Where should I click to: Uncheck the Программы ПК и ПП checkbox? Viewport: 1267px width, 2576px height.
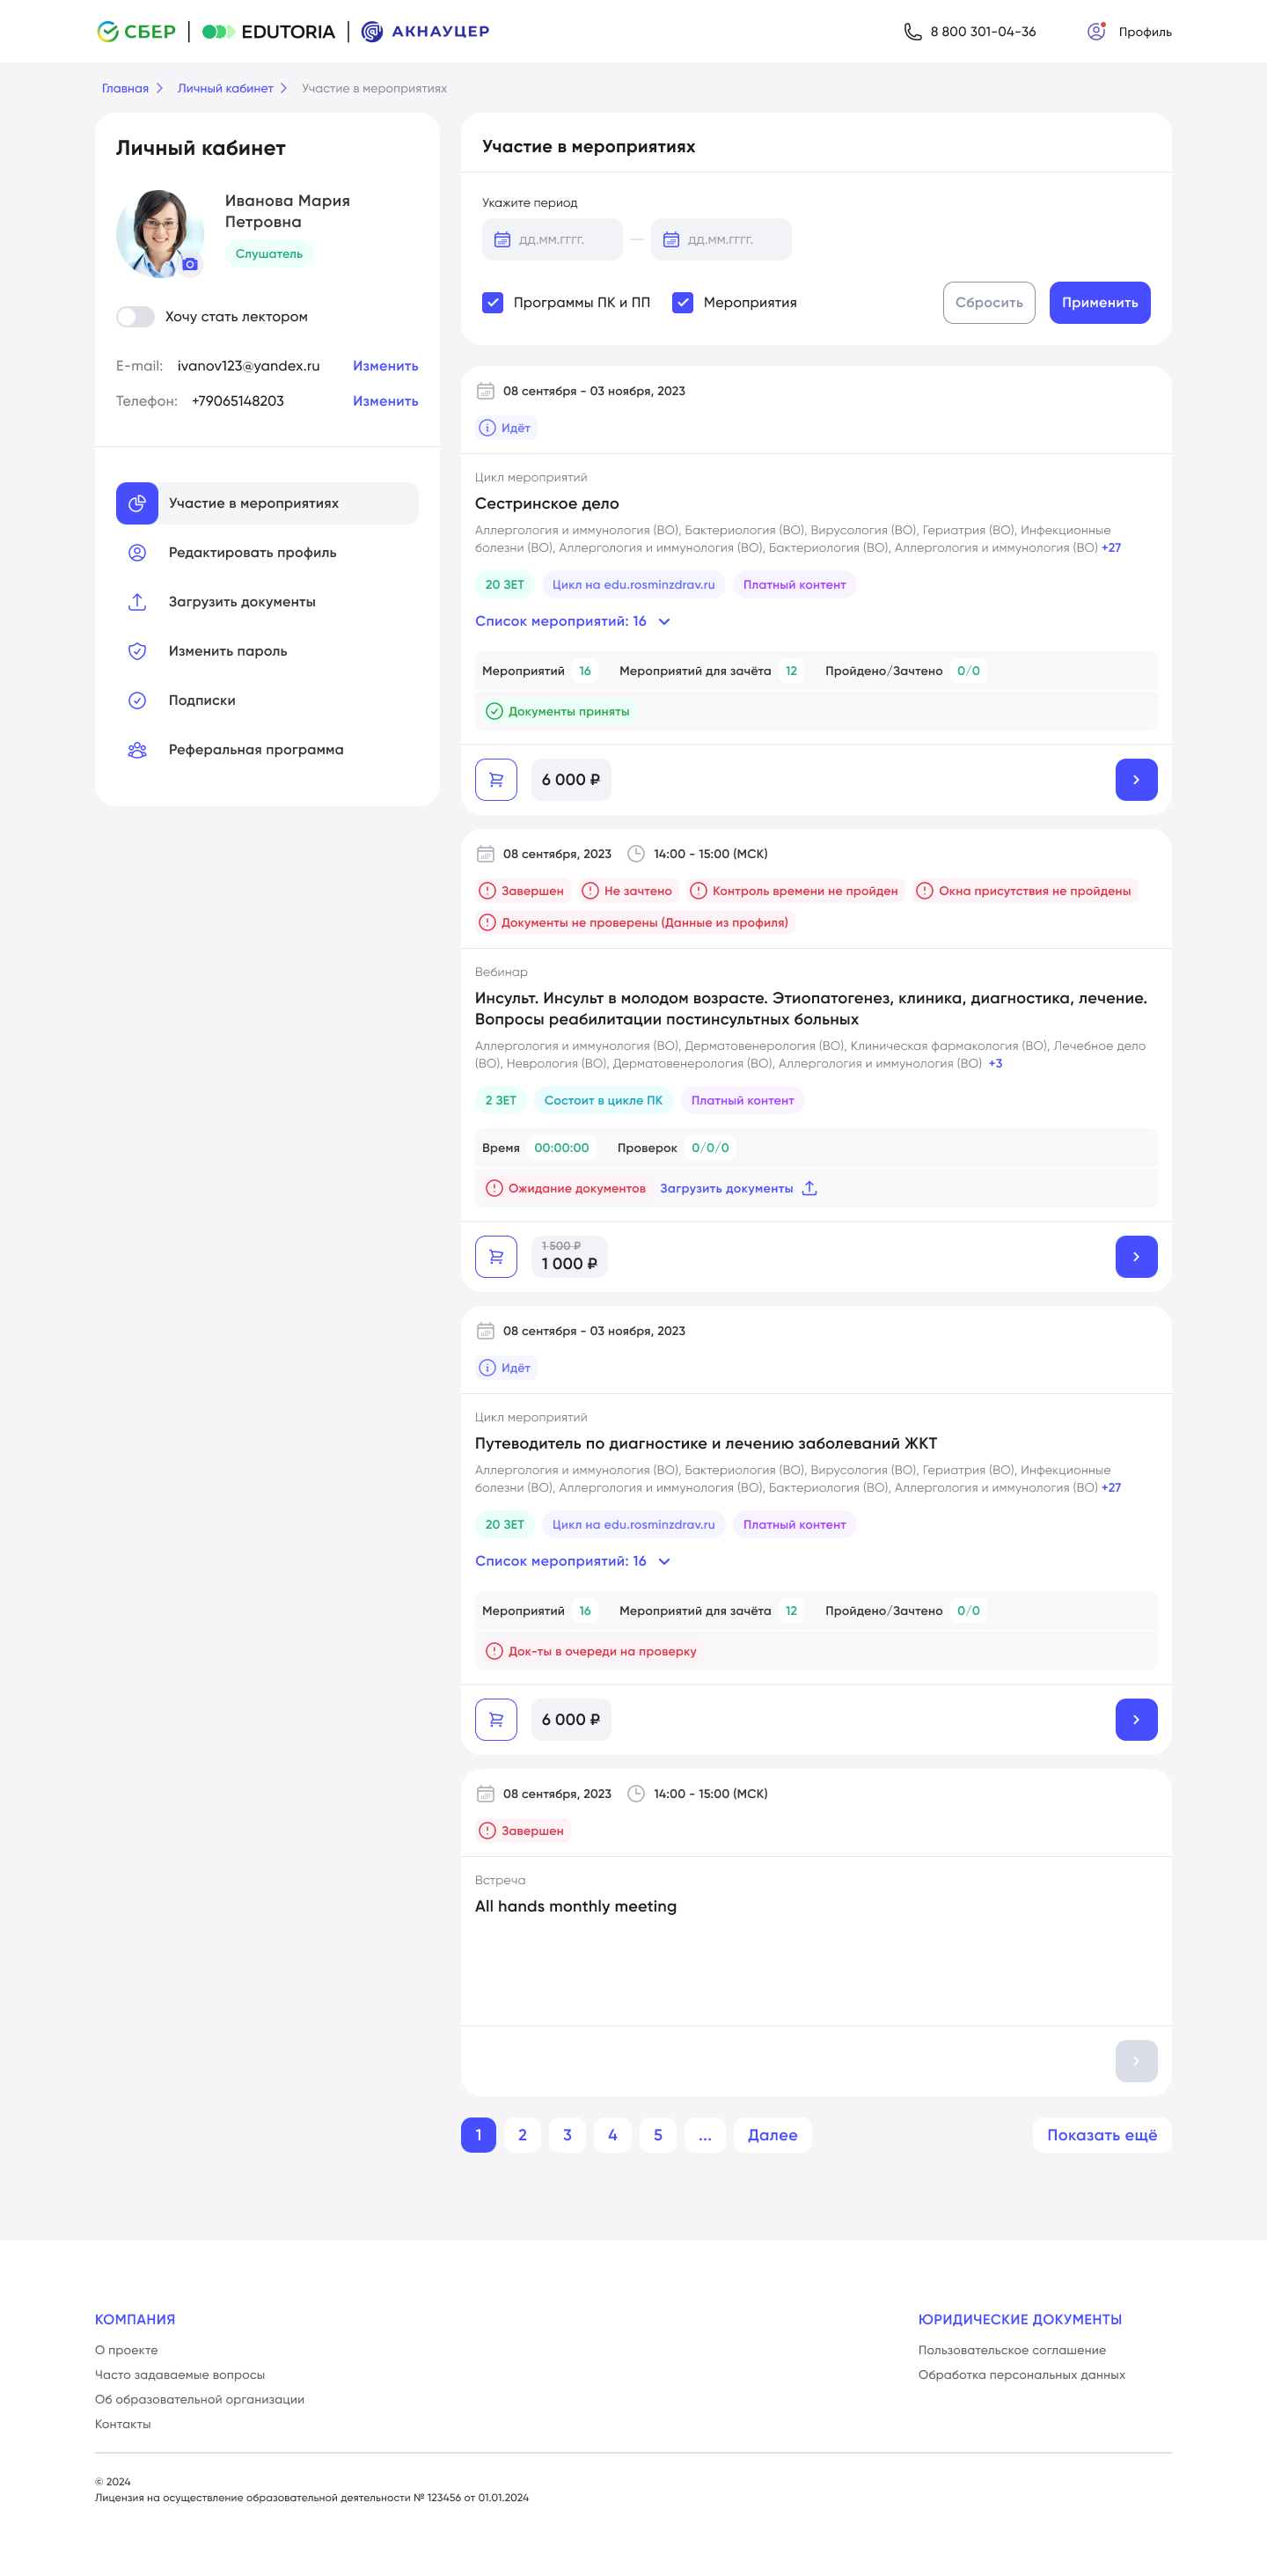pyautogui.click(x=493, y=303)
